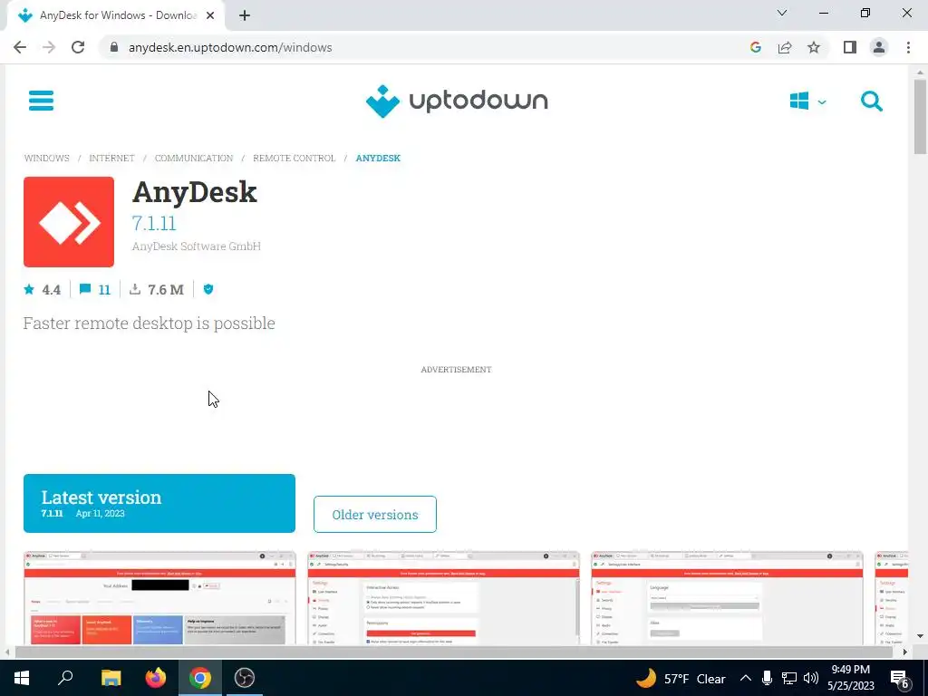Toggle the Chrome side panel
928x696 pixels.
coord(850,47)
